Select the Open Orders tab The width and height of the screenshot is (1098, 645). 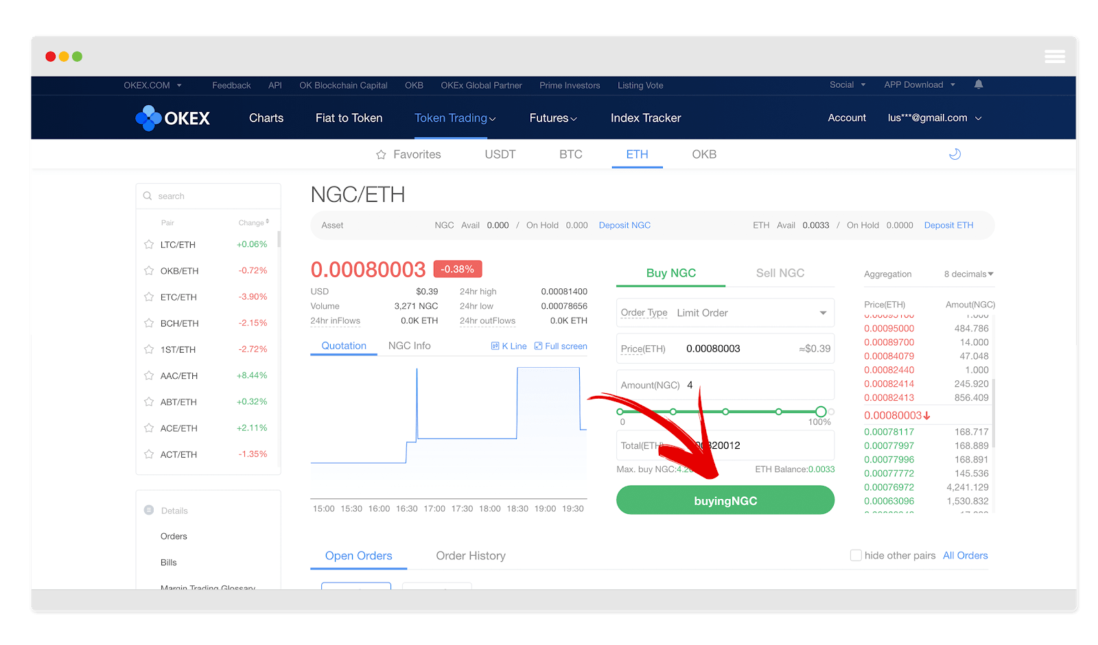(359, 556)
